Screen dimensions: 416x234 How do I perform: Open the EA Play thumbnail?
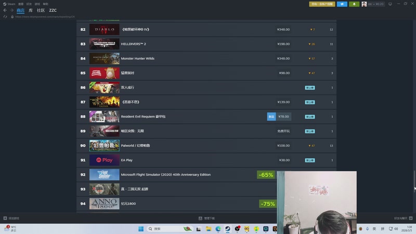pos(105,160)
